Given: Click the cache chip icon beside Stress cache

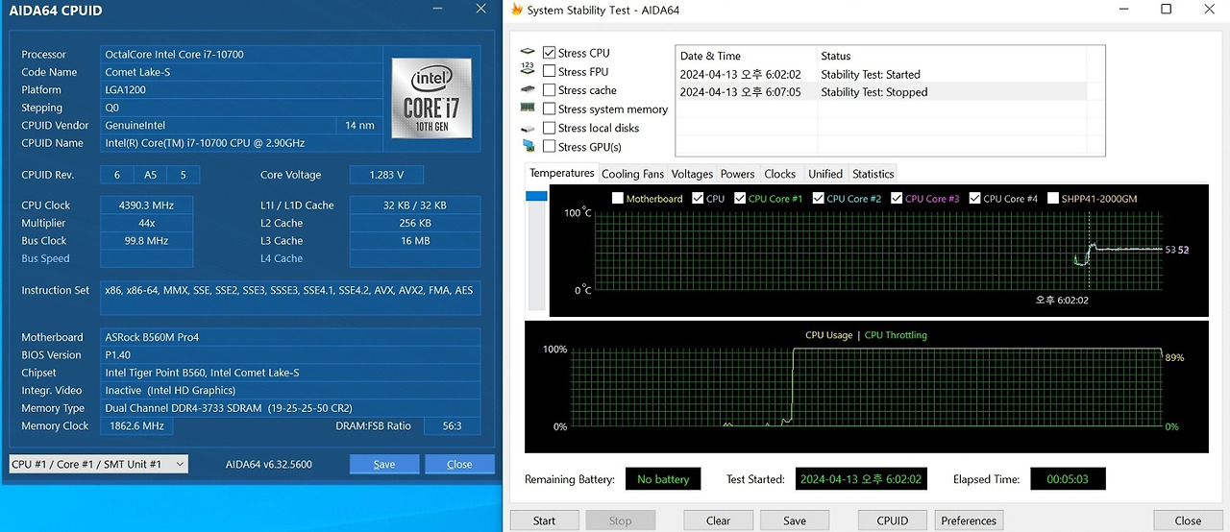Looking at the screenshot, I should (528, 89).
